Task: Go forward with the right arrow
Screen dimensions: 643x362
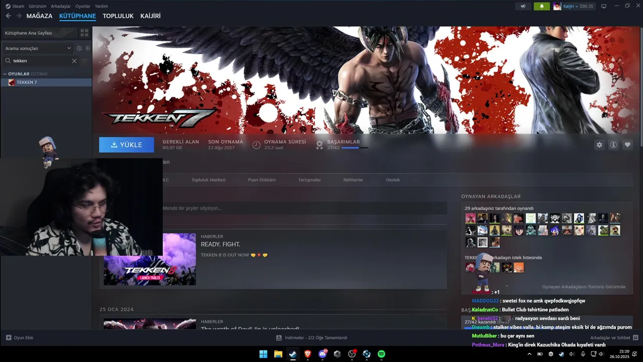Action: (19, 16)
